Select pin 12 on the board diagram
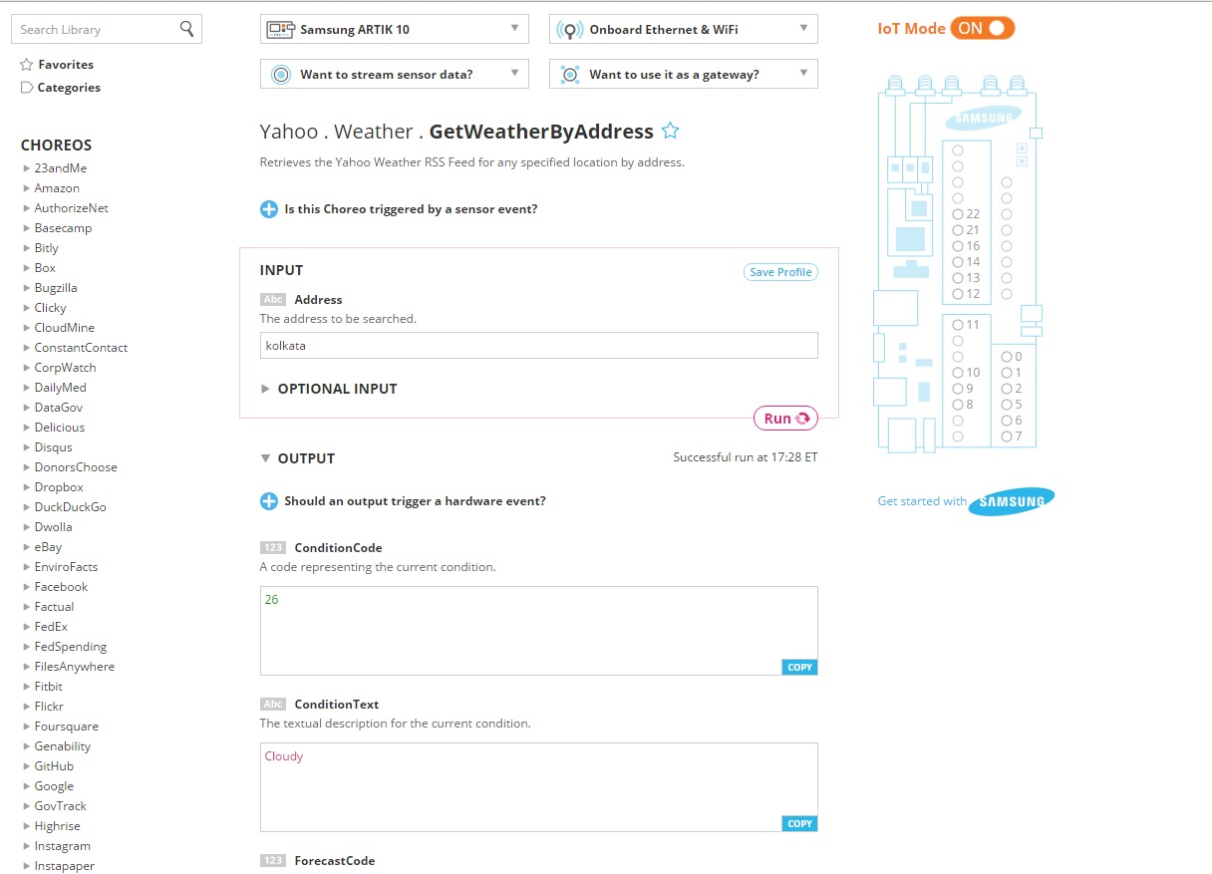1212x874 pixels. pos(958,294)
